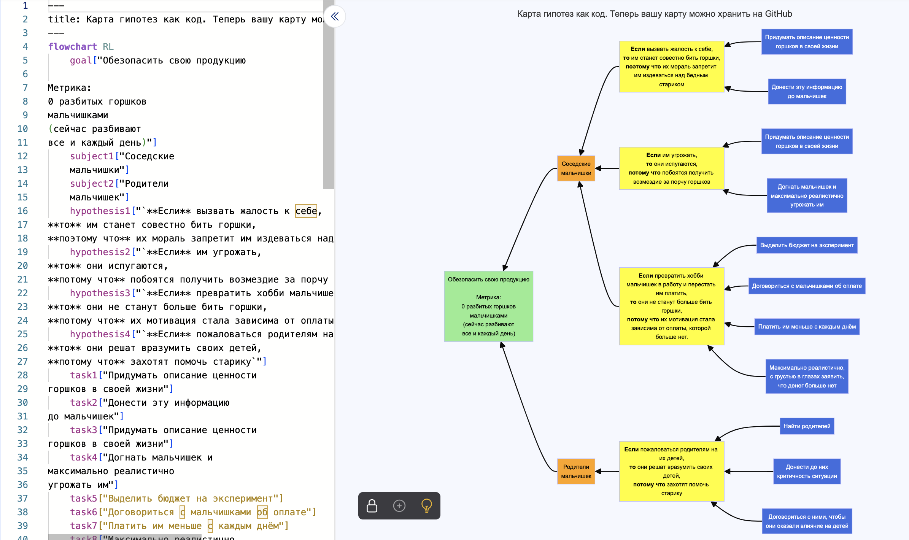Collapse the code editor panel with double chevron
The width and height of the screenshot is (909, 540).
[x=335, y=16]
